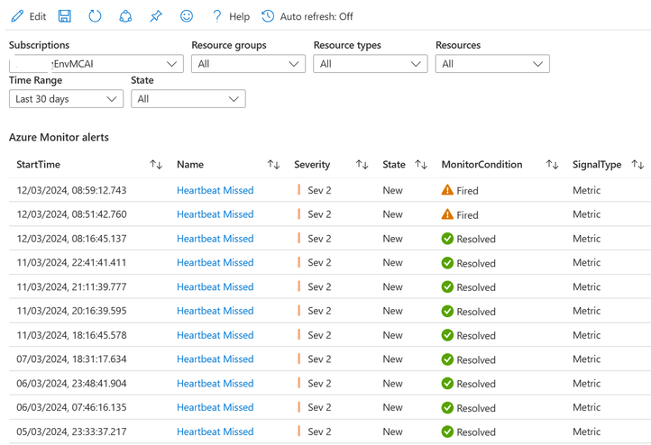Sort by MonitorCondition column arrows
This screenshot has height=445, width=651.
point(552,165)
